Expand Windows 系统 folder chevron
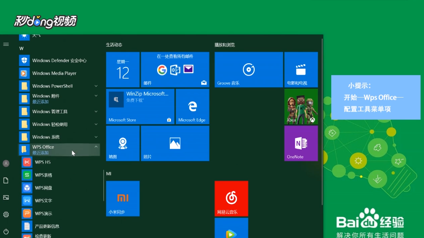 (x=96, y=137)
